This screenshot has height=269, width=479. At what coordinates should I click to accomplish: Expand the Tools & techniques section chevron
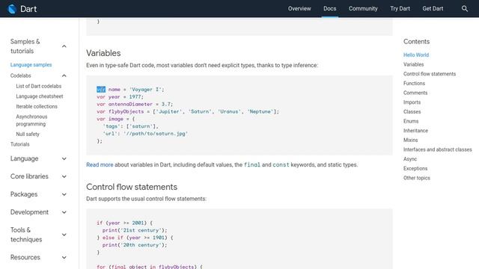(x=64, y=235)
